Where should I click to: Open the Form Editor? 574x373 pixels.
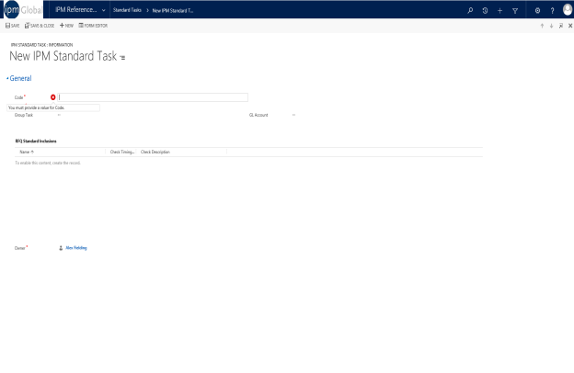[93, 25]
